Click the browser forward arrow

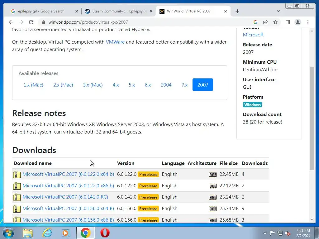pos(21,22)
